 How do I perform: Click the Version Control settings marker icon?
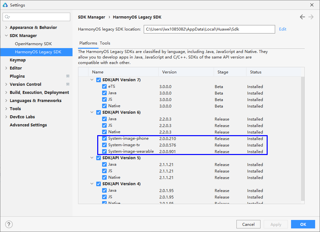(x=68, y=84)
